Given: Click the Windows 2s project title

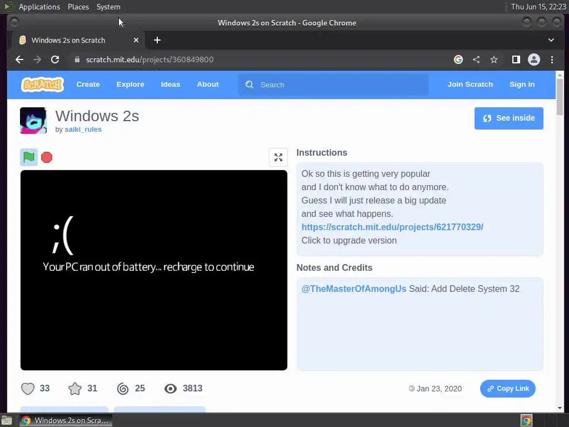Looking at the screenshot, I should click(x=97, y=116).
